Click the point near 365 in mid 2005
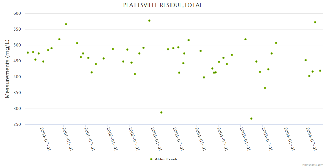Viewport: 326px width, 167px height. click(265, 88)
